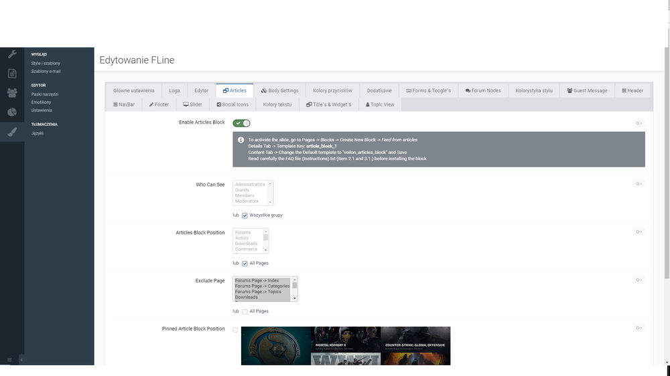
Task: Collapse the sidebar with the left chevron
Action: pos(21,360)
